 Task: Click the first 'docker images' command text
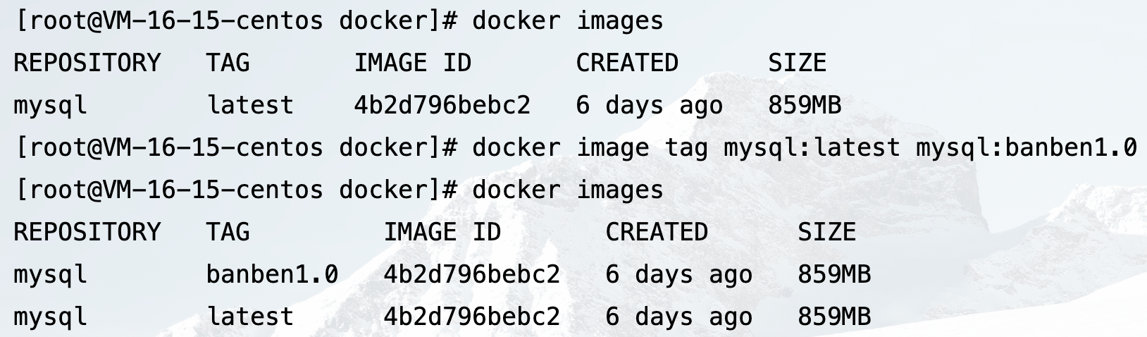(567, 21)
